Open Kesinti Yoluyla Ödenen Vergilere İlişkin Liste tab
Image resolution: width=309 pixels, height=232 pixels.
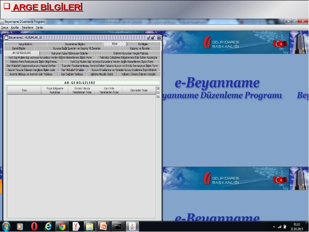[x=31, y=70]
